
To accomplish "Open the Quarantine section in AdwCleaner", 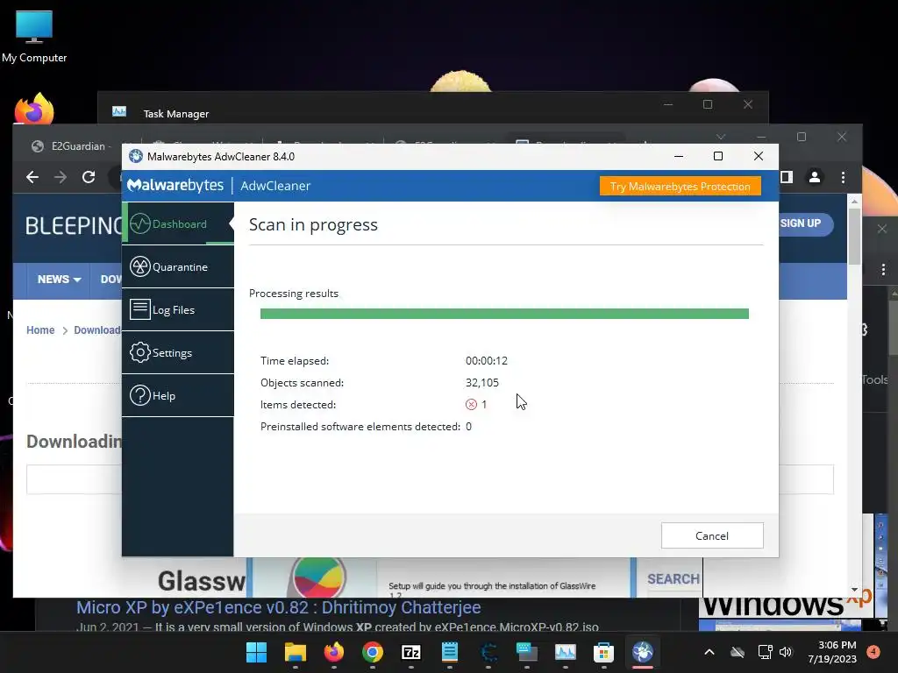I will pos(178,266).
